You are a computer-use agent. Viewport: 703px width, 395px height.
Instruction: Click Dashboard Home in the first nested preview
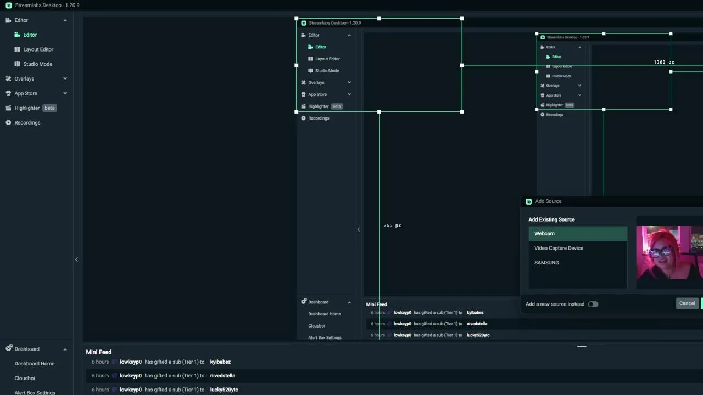325,314
